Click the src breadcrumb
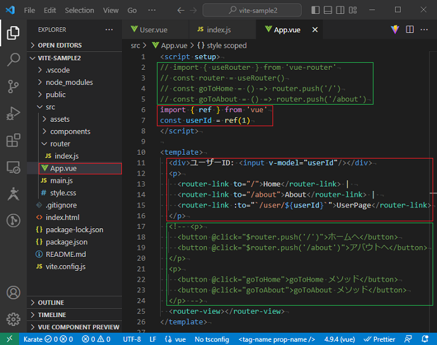The image size is (437, 345). 135,46
